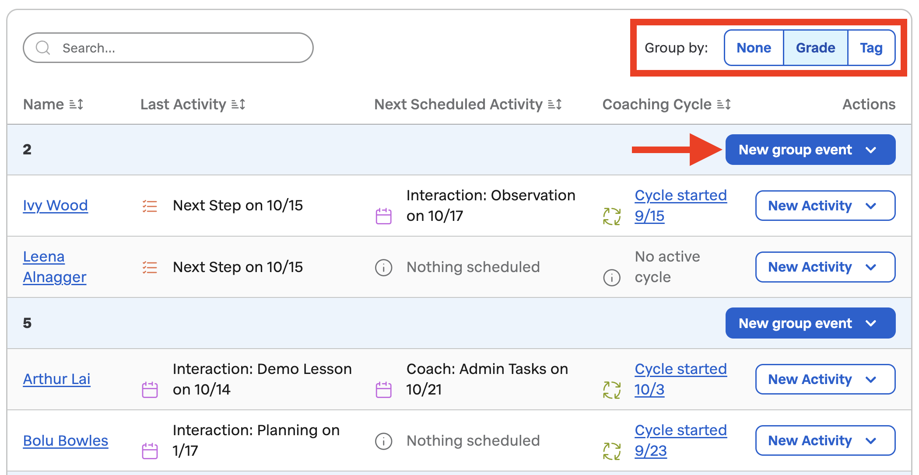Set Group by to None
The height and width of the screenshot is (475, 919).
click(754, 48)
